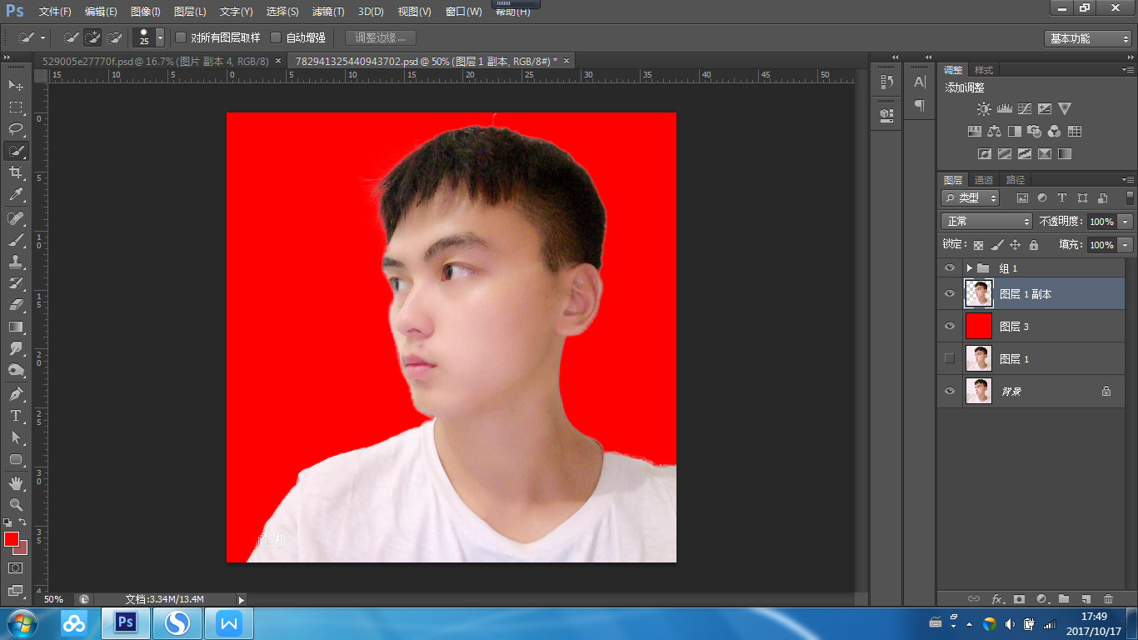The width and height of the screenshot is (1138, 640).
Task: Open the 填充 slider dropdown arrow
Action: pos(1126,245)
